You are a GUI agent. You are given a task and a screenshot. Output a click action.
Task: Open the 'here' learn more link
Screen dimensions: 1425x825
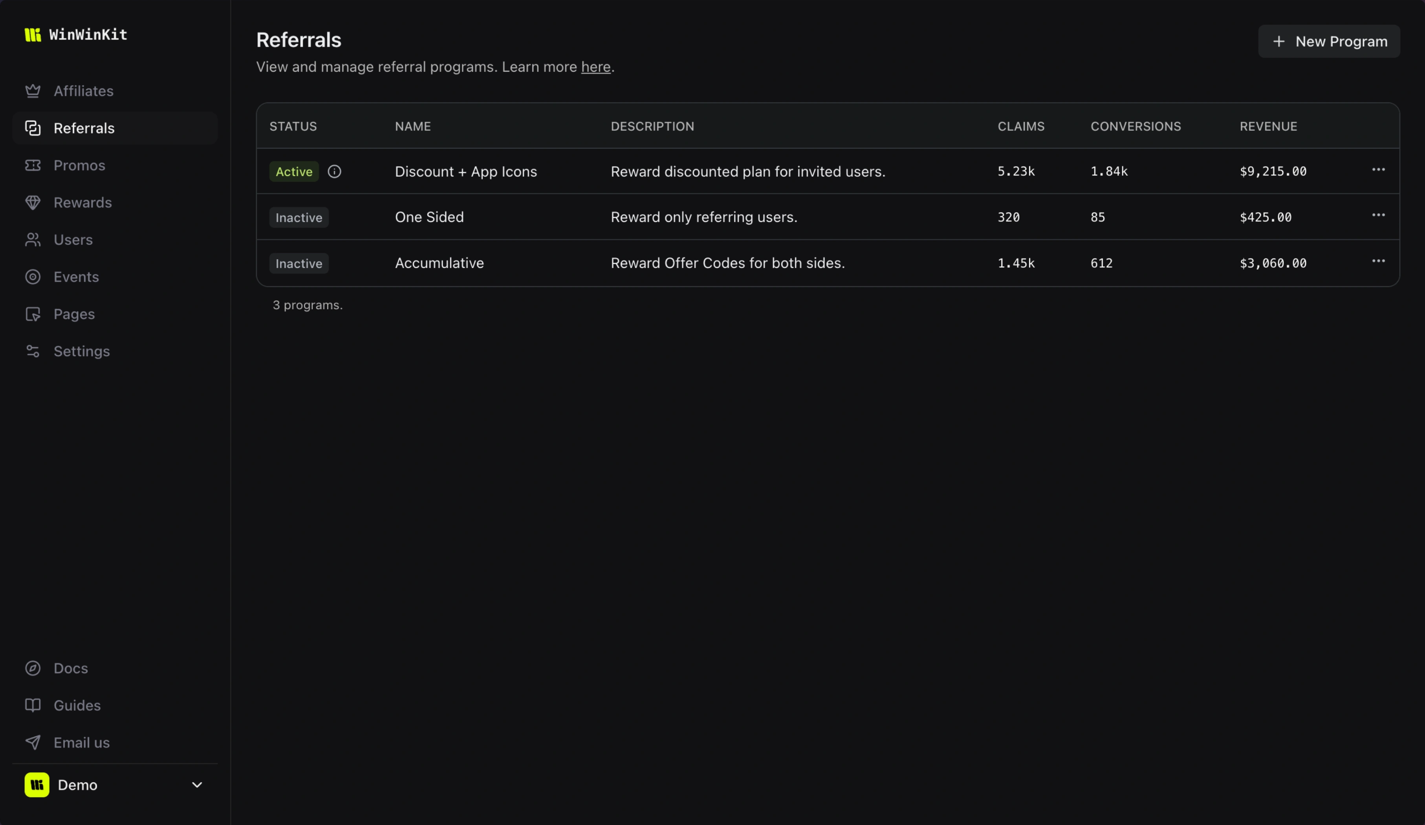(x=595, y=67)
